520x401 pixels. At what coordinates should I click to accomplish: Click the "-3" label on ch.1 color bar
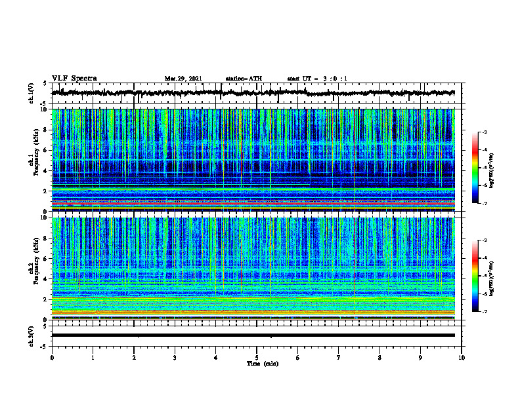click(x=485, y=132)
